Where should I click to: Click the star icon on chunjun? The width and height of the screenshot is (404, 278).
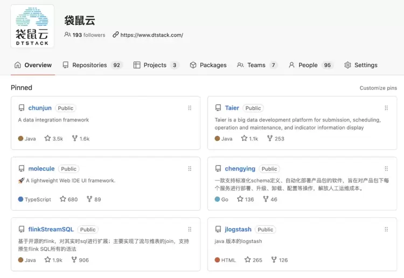(48, 138)
